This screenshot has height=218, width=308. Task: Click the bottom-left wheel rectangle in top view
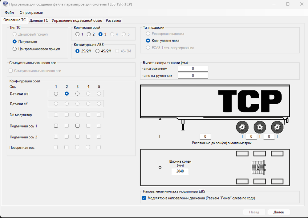[x=242, y=181]
